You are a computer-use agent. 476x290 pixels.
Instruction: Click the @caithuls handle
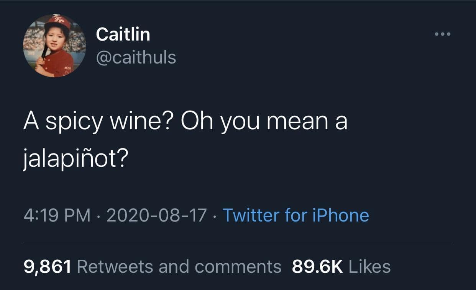(x=136, y=57)
